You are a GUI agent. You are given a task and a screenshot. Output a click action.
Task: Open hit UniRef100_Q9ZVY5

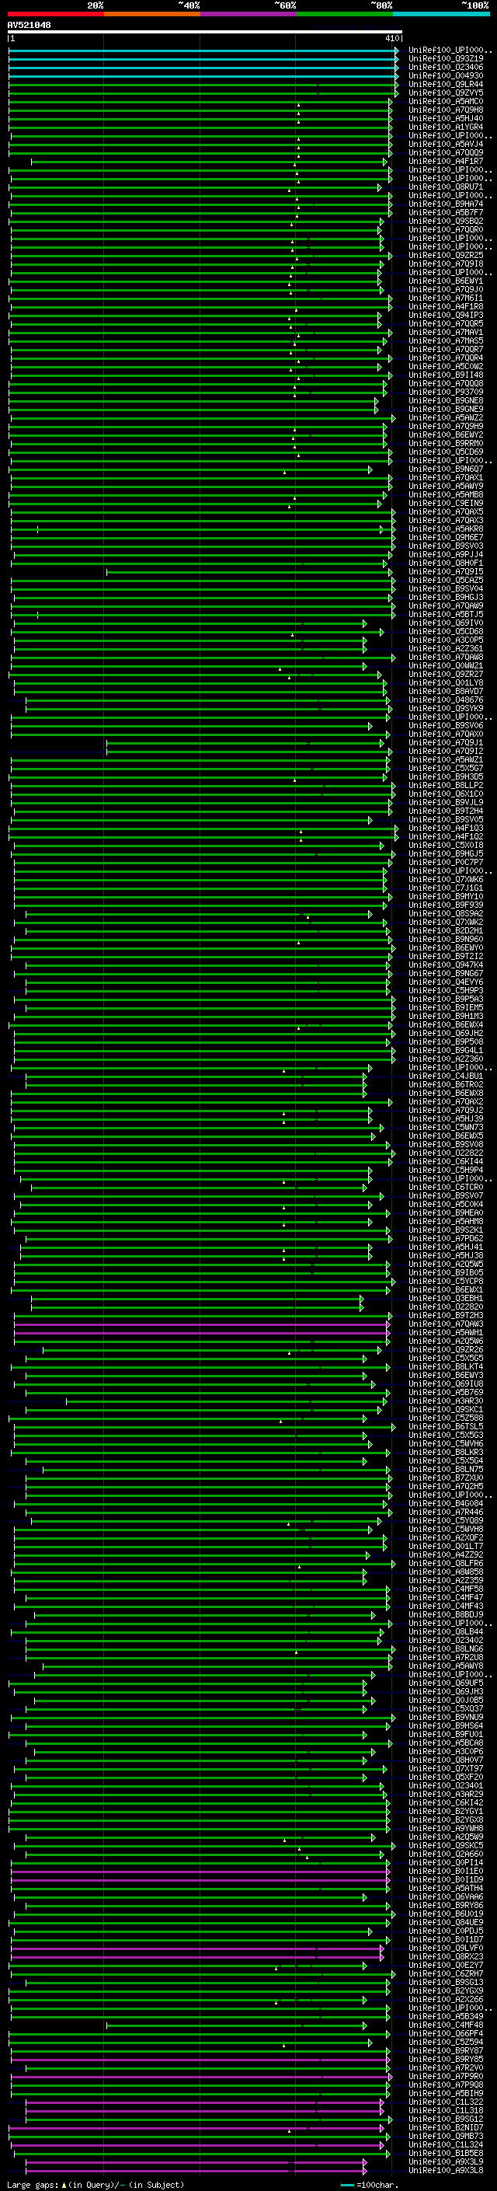[x=446, y=92]
